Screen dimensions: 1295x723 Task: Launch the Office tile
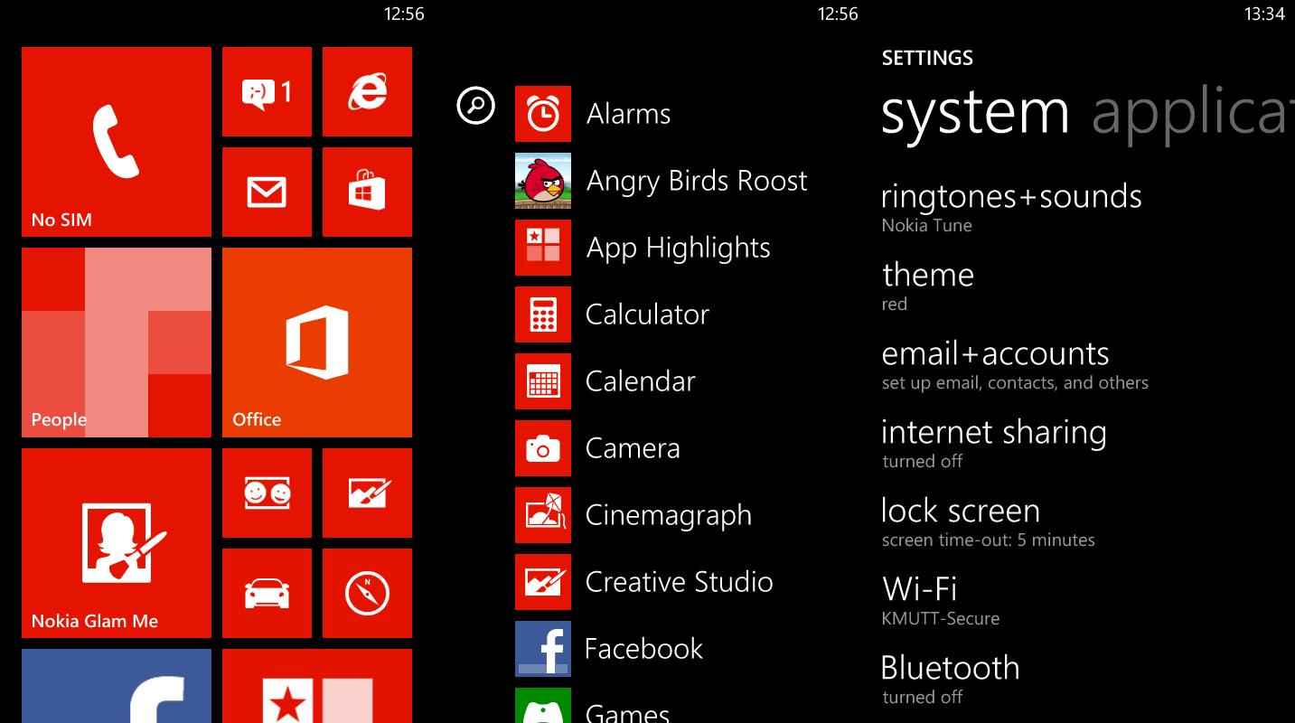(317, 343)
